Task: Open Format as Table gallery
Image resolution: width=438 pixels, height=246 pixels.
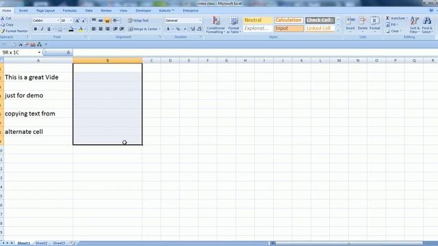Action: tap(233, 25)
